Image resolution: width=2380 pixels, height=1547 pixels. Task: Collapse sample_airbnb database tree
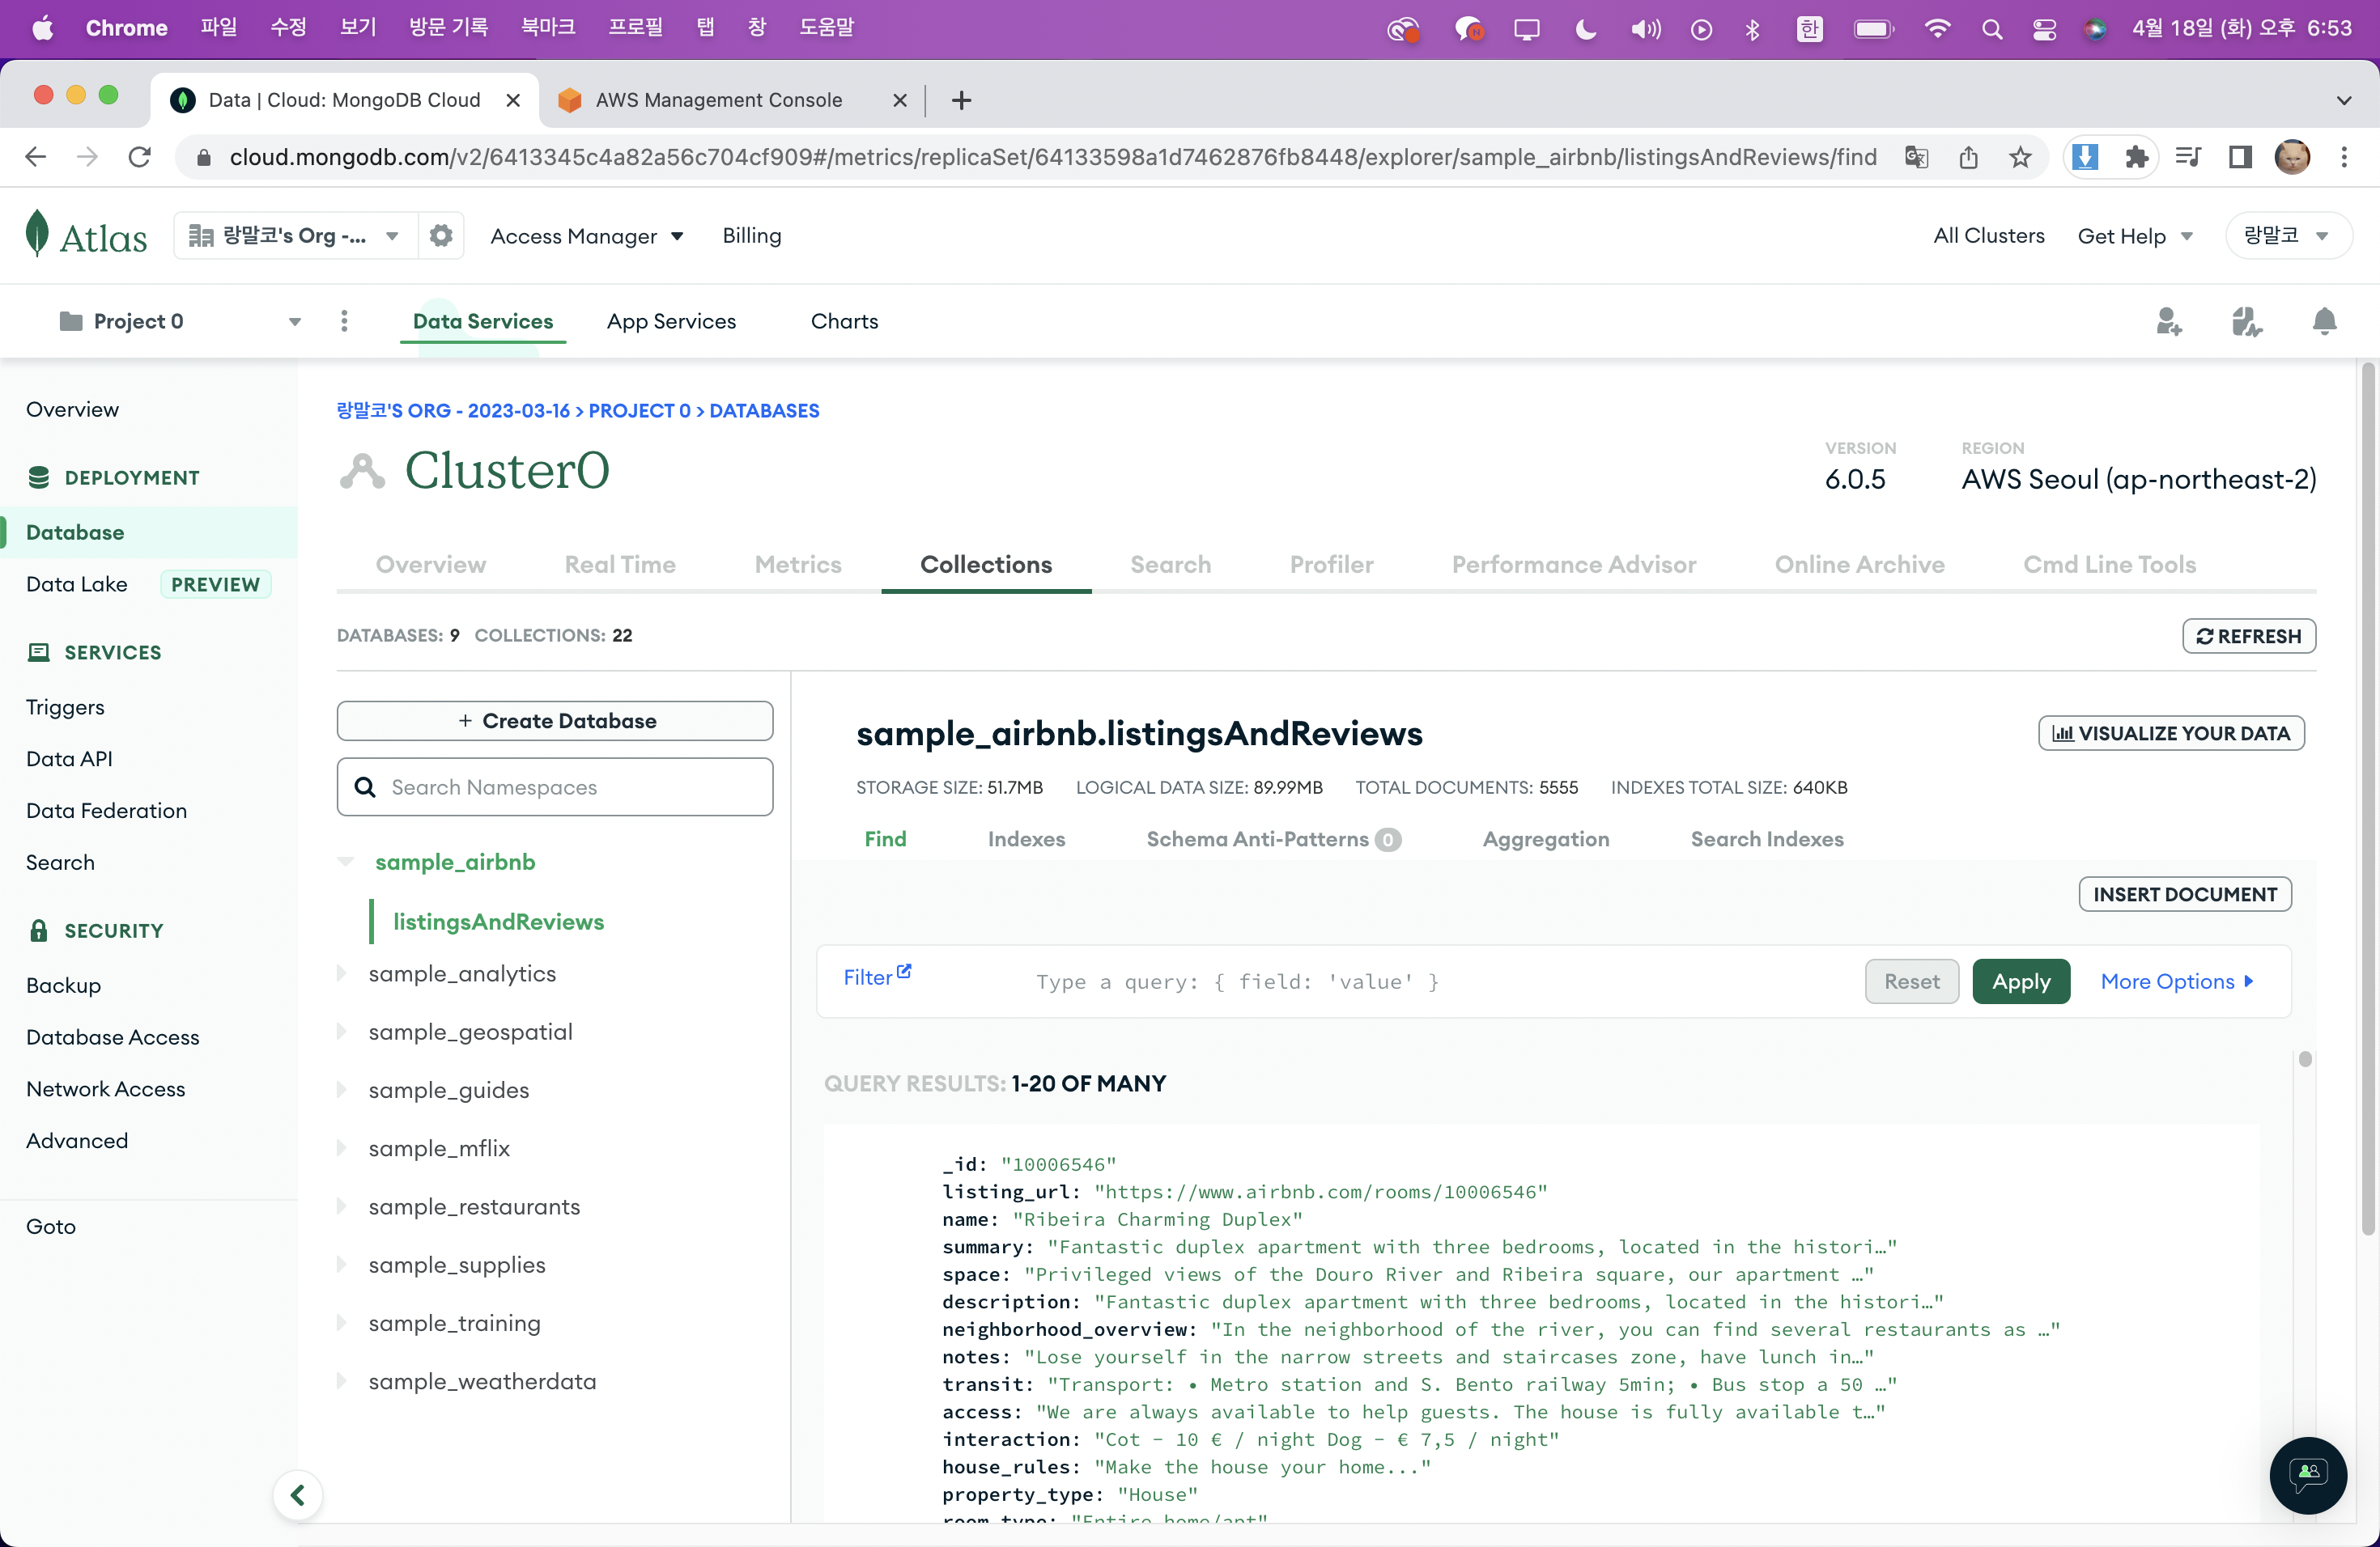(347, 862)
